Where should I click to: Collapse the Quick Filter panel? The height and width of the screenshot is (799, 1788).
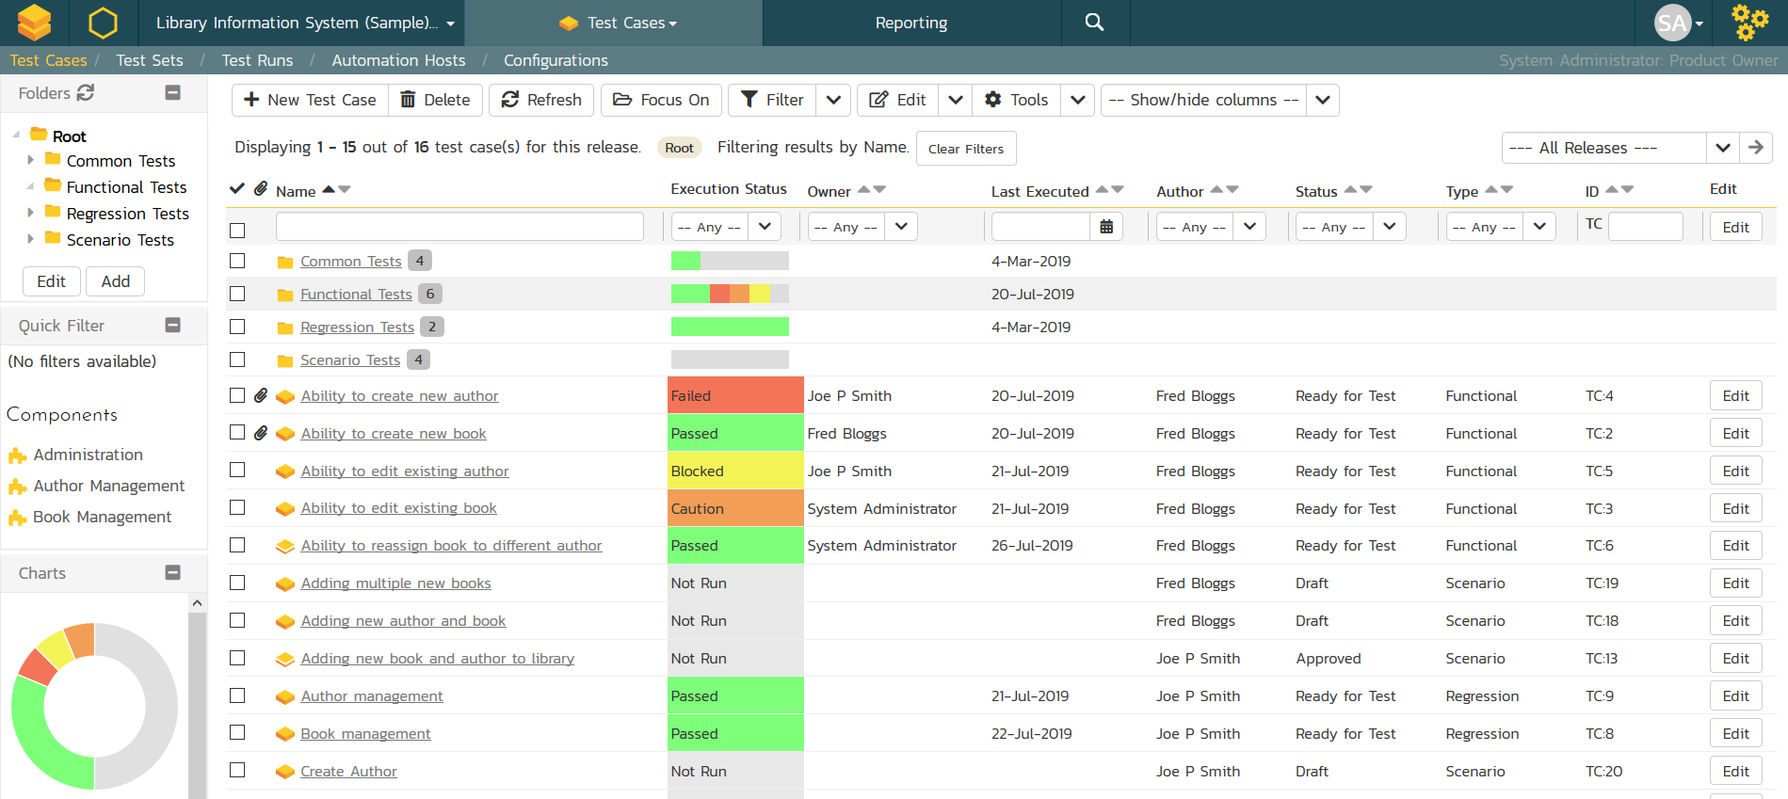click(172, 325)
